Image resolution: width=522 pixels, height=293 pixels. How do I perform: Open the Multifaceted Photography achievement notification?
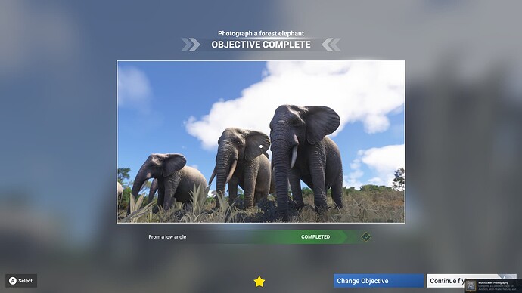[x=493, y=285]
